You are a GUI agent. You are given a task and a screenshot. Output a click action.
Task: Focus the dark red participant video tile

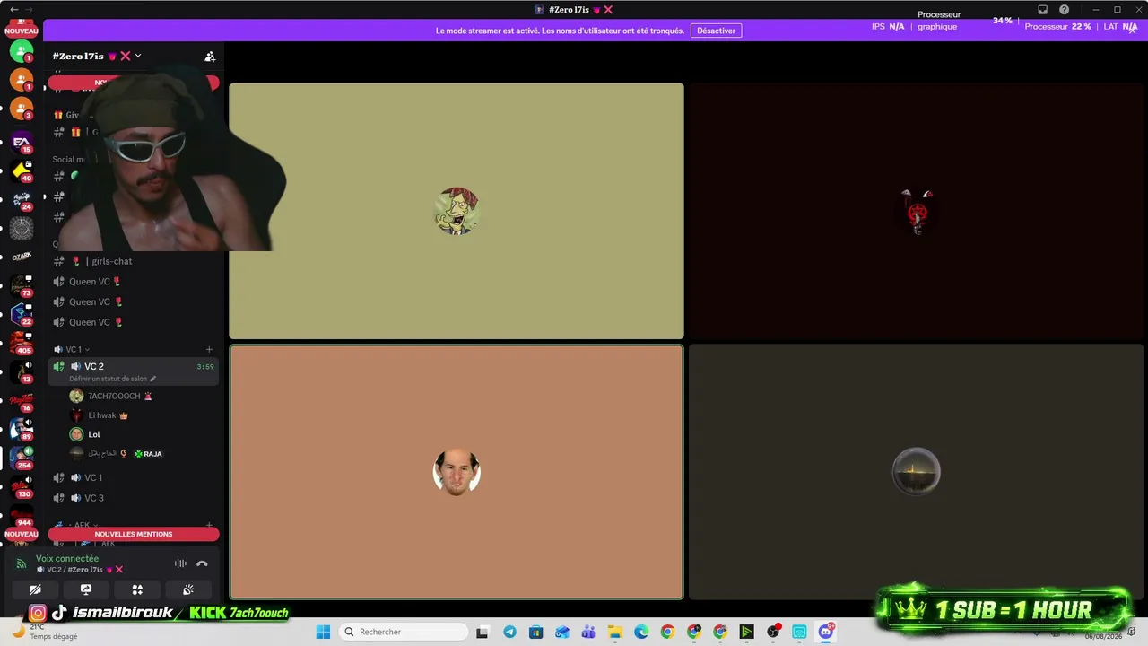coord(916,211)
